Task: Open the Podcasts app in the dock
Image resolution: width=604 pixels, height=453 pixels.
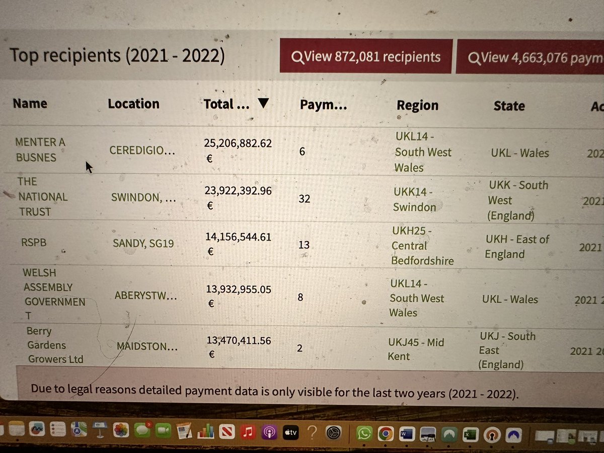Action: 269,432
